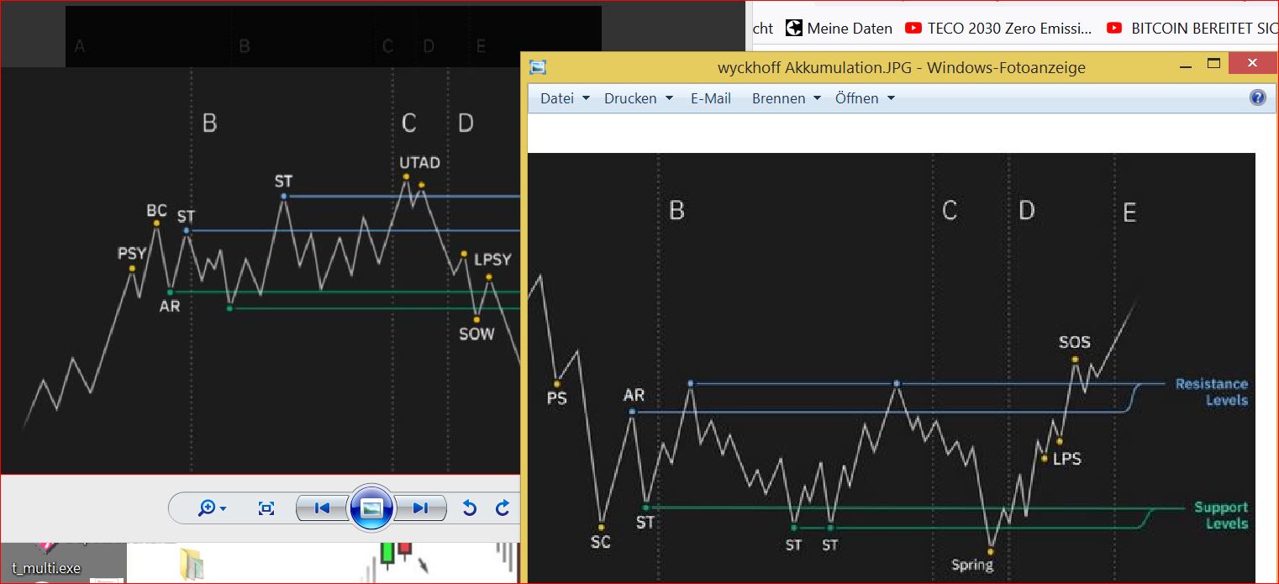Click the blue help question mark icon

[1257, 97]
